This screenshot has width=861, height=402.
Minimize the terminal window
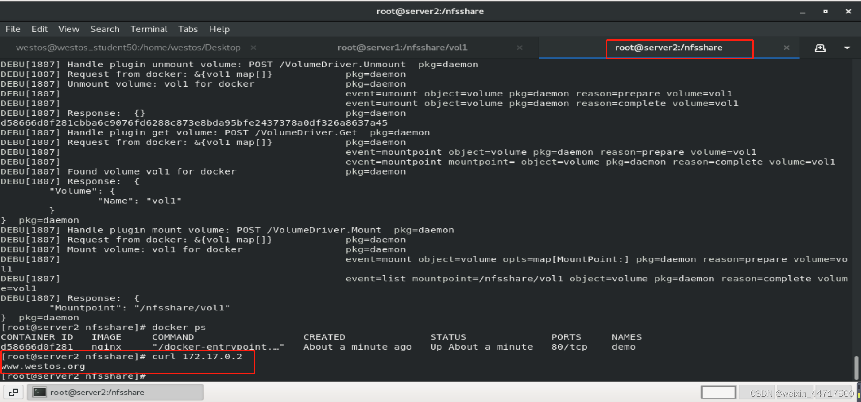(803, 12)
